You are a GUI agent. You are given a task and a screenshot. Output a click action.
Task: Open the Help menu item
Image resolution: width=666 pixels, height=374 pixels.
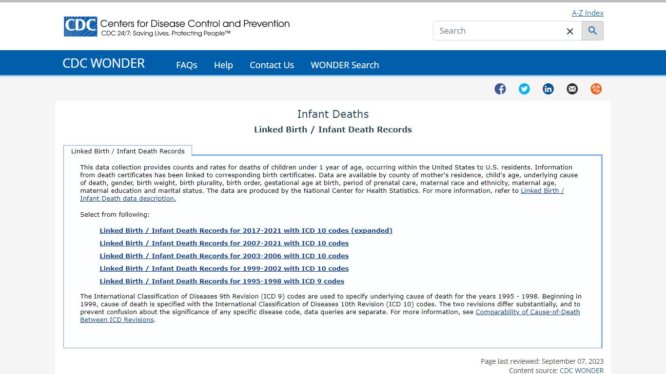click(223, 65)
